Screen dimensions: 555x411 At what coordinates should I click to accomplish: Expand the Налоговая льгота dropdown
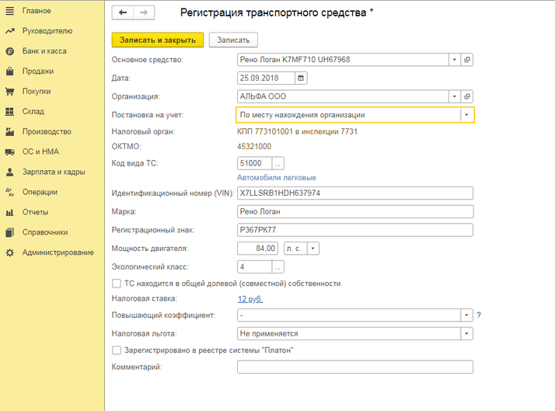click(x=466, y=333)
